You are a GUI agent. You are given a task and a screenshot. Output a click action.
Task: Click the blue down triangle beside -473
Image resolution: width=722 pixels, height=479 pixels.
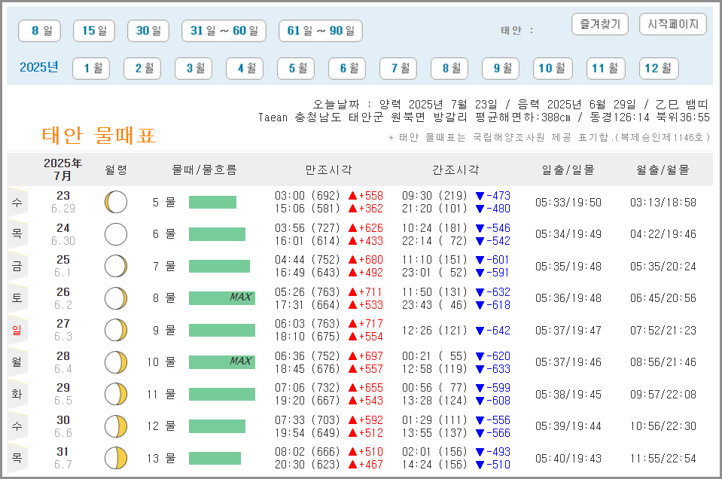coord(480,196)
